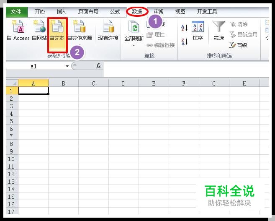Select row 16 header
This screenshot has height=221, width=275.
coord(12,204)
